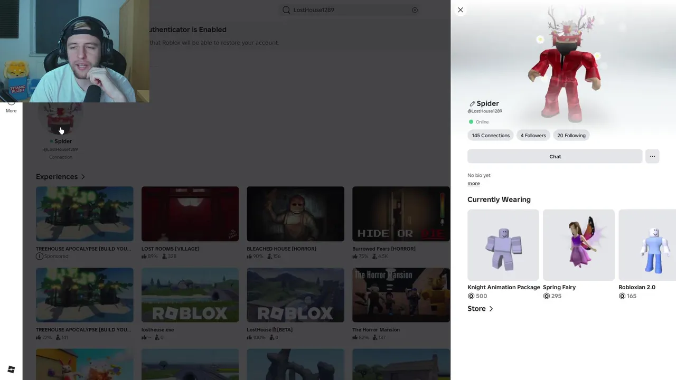Click the BLEACHED HOUSE [HORROR] title text

tap(281, 249)
